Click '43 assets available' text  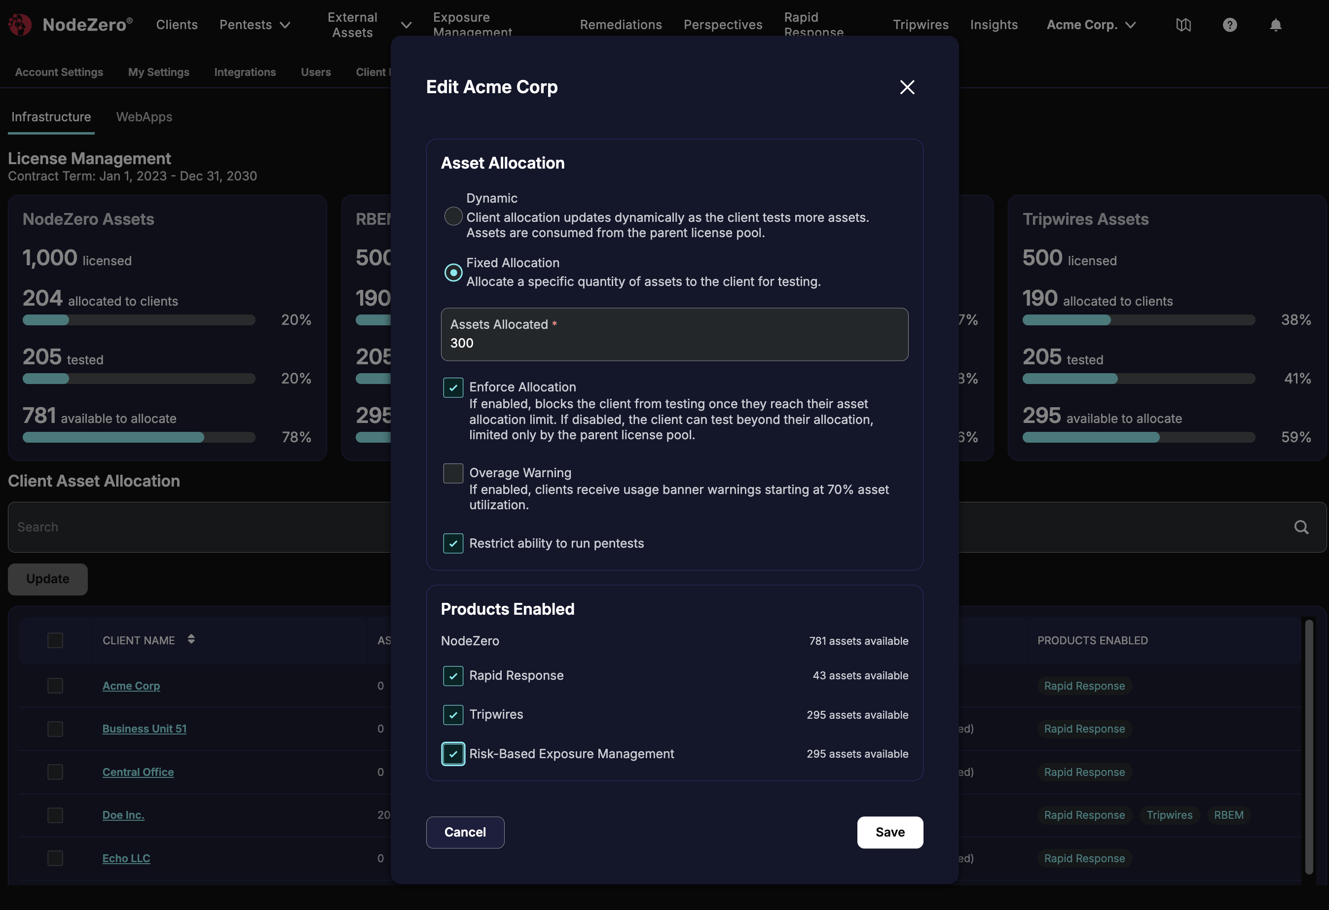[860, 676]
